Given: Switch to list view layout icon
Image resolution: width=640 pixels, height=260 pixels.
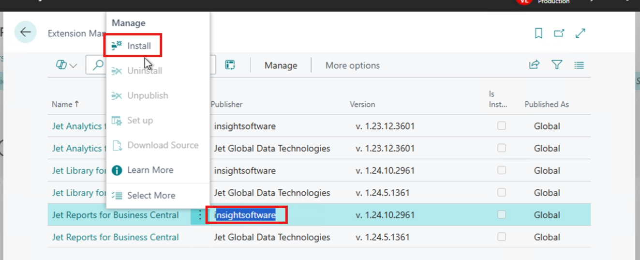Looking at the screenshot, I should coord(579,64).
